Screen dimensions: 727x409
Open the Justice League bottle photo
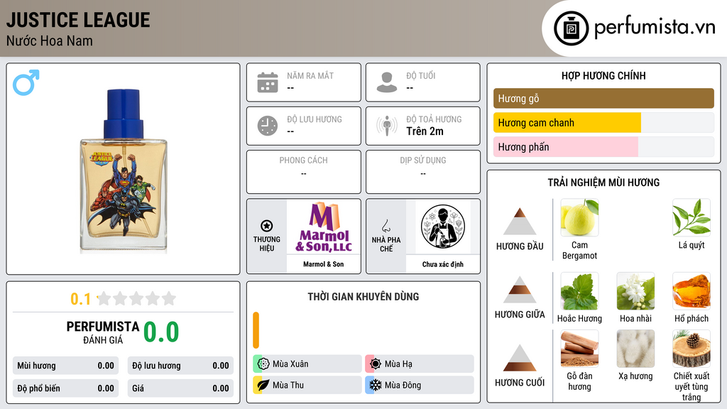coord(124,171)
